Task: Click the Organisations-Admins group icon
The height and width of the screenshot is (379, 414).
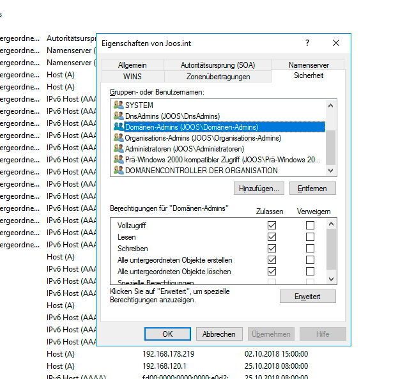Action: tap(119, 137)
